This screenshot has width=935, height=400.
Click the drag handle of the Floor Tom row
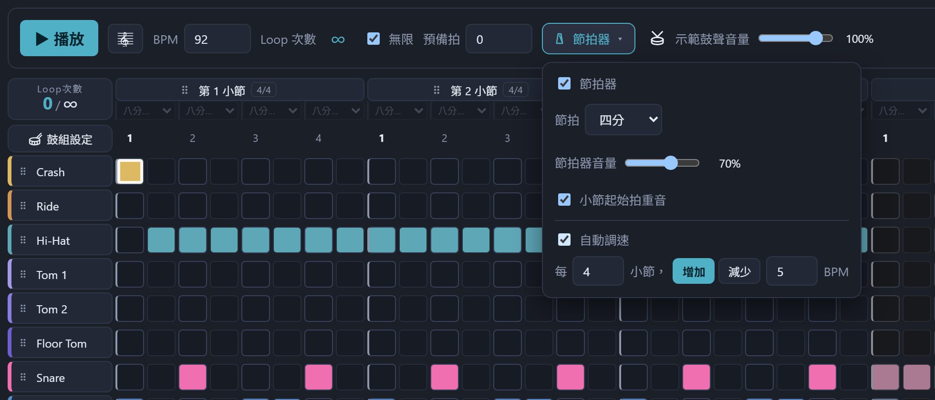(x=23, y=343)
